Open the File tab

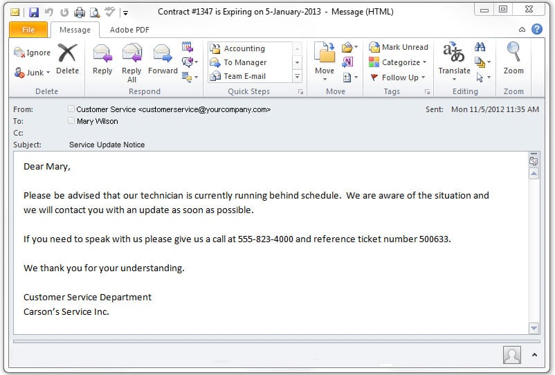[x=28, y=30]
